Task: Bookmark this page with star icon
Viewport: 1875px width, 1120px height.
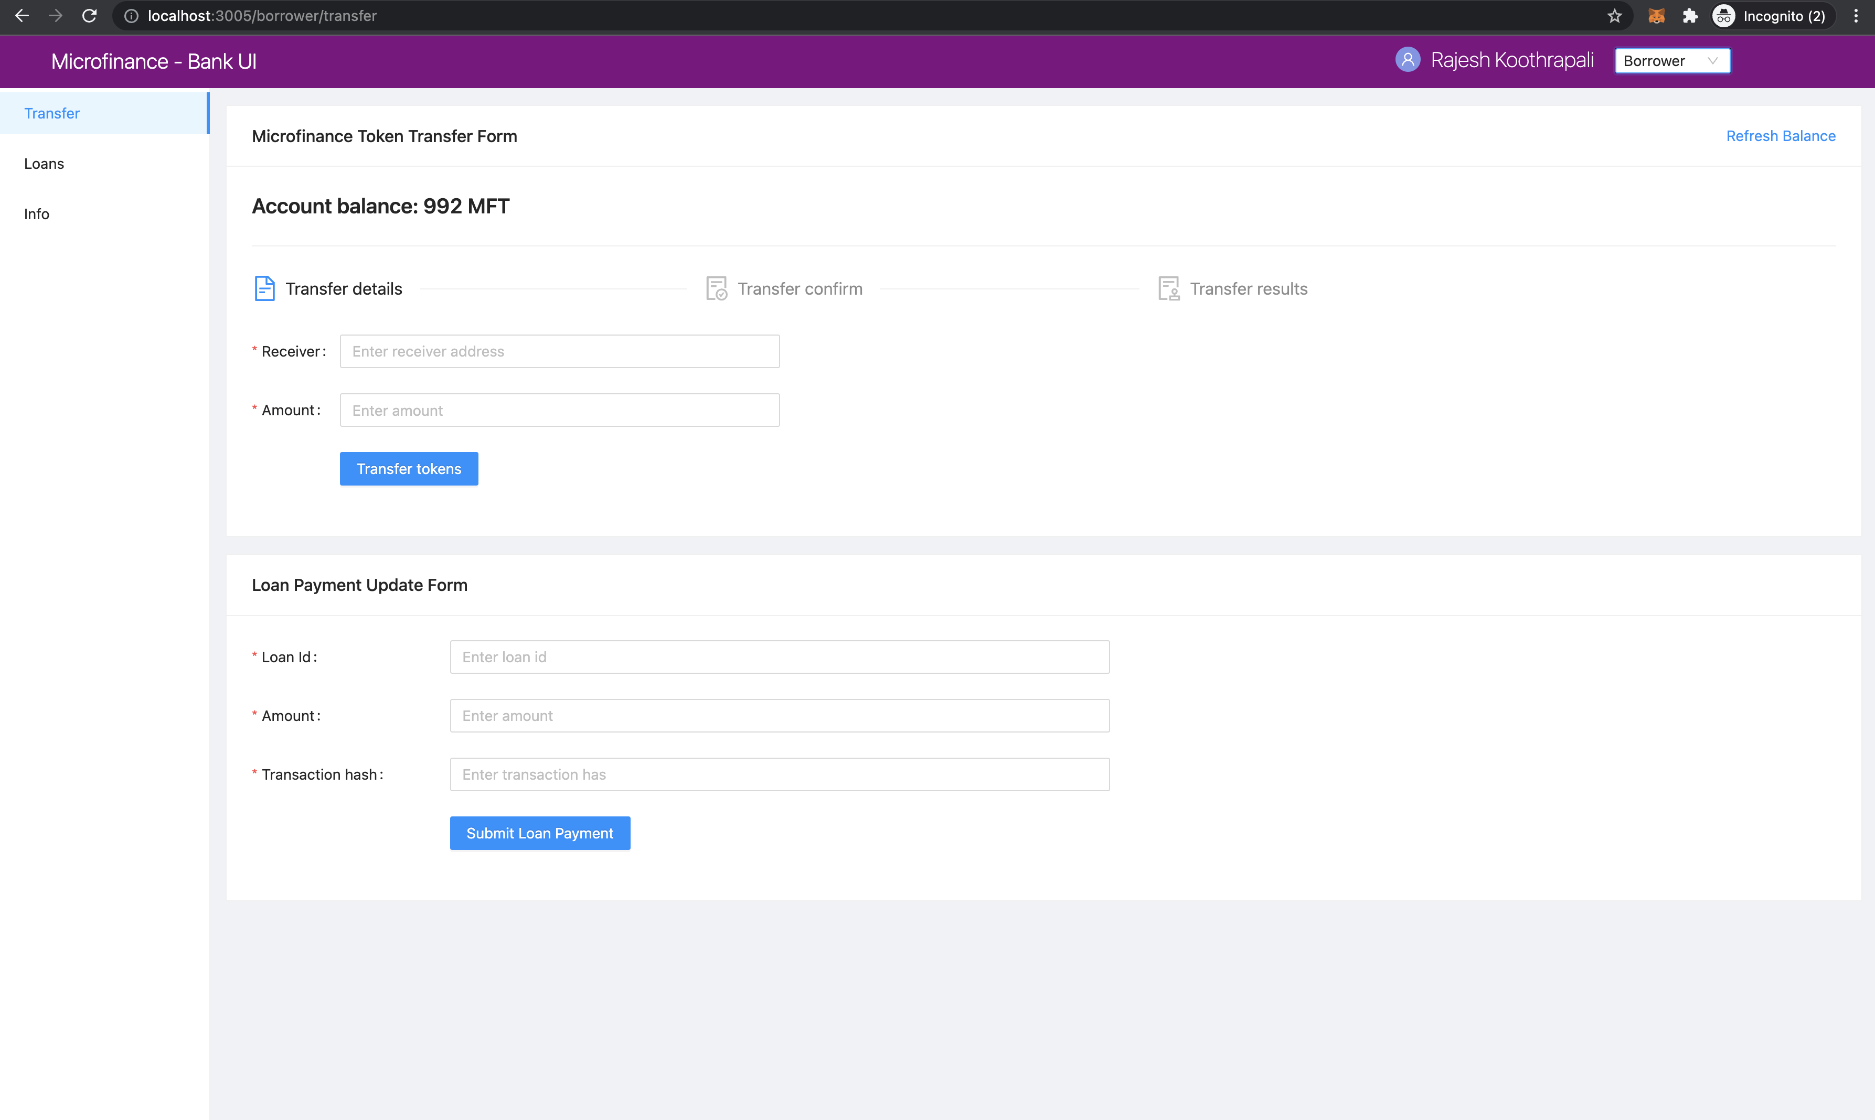Action: coord(1614,16)
